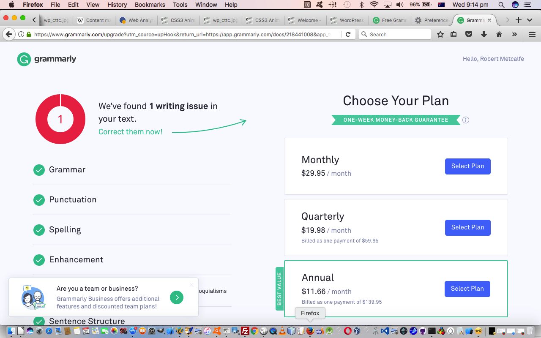Click Hello, Robert Metcalfe account link

coord(493,59)
